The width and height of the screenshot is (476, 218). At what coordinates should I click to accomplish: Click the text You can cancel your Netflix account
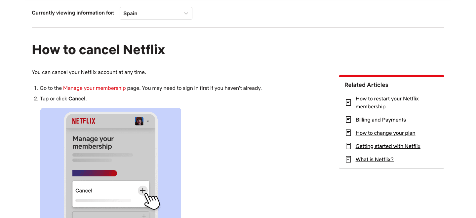(x=89, y=72)
